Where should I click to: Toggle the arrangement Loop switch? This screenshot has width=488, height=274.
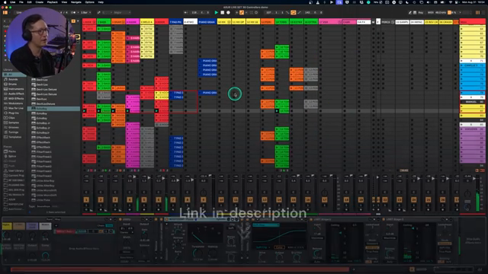coord(293,12)
